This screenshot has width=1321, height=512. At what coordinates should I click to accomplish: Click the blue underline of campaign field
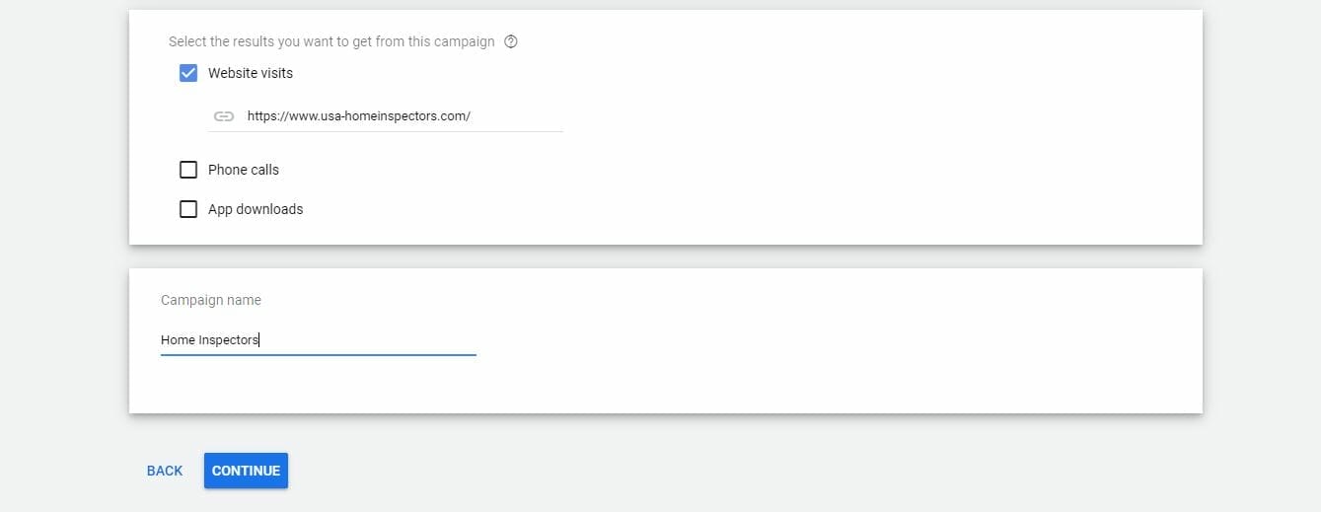[x=318, y=354]
